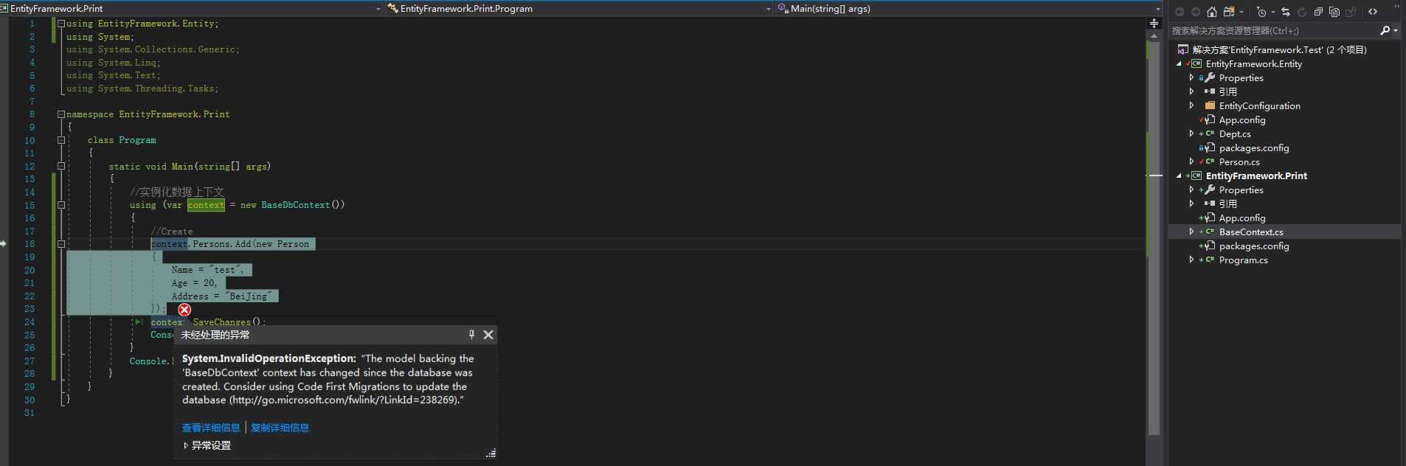The width and height of the screenshot is (1406, 466).
Task: Click the Home icon in Solution Explorer toolbar
Action: point(1211,12)
